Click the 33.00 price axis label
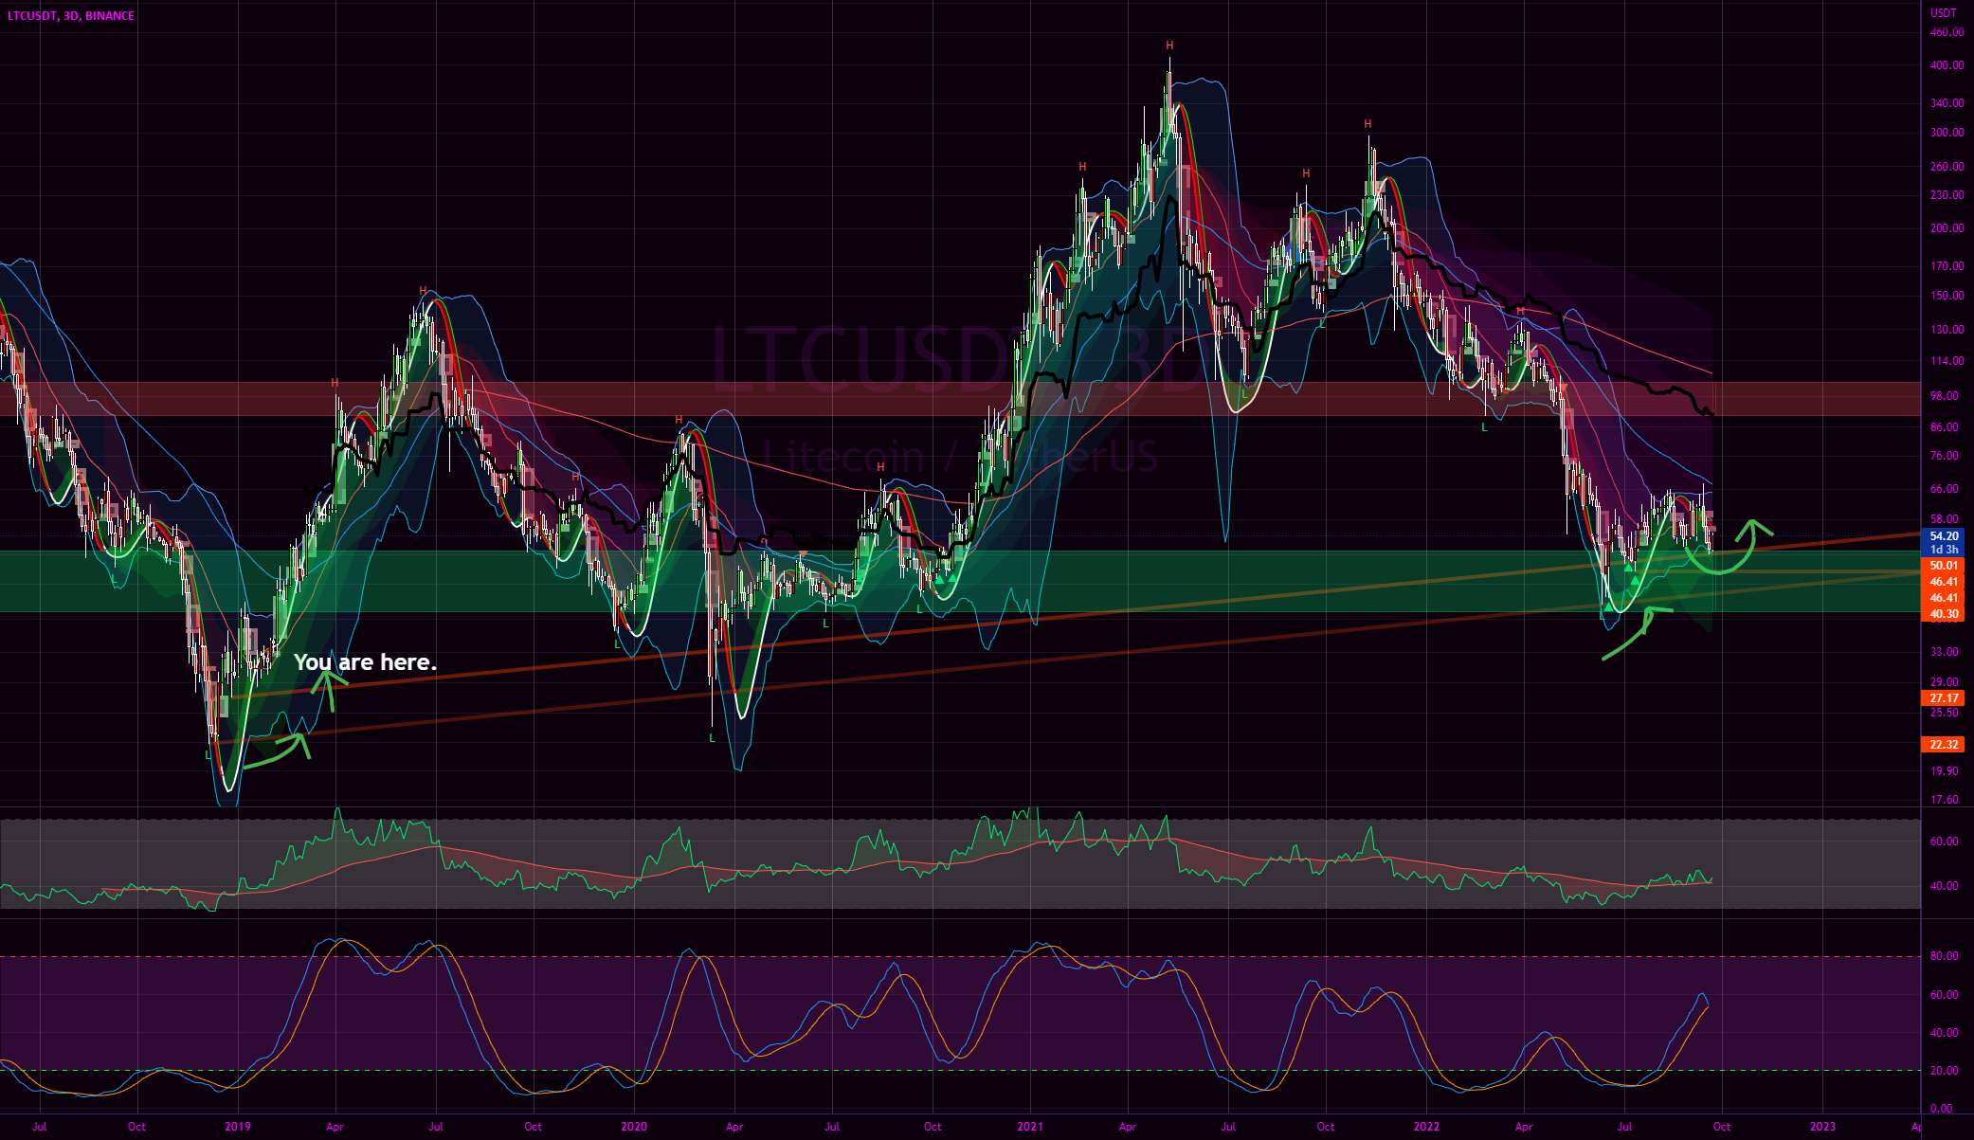Screen dimensions: 1974x1140 pyautogui.click(x=1945, y=652)
